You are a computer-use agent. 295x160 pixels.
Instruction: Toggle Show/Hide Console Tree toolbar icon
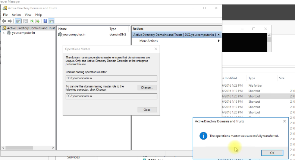(18, 21)
